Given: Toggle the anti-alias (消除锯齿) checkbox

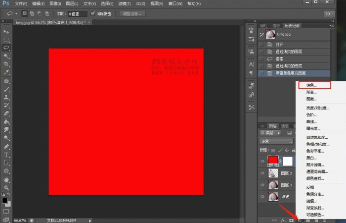Looking at the screenshot, I should click(x=93, y=13).
